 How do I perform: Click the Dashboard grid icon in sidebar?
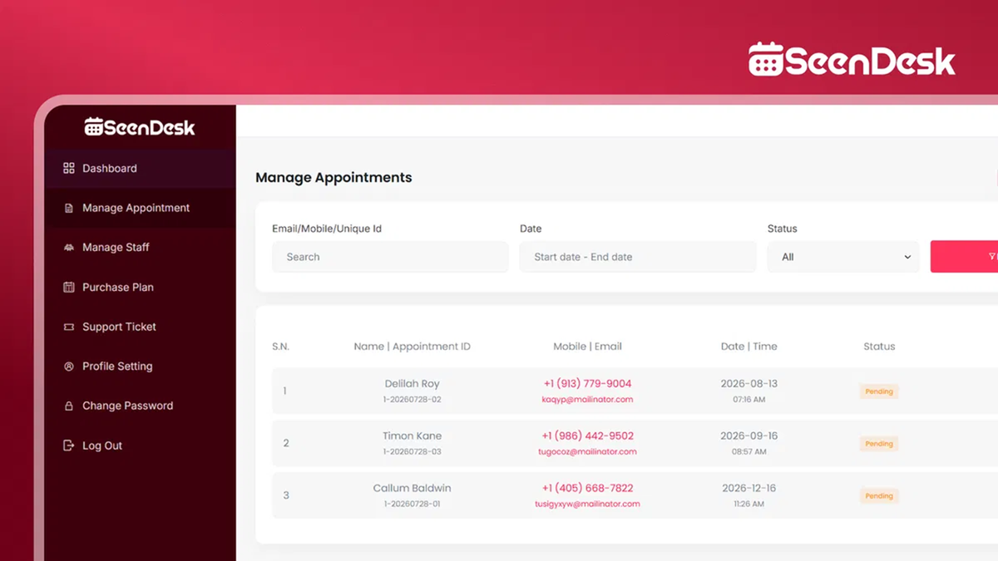click(x=69, y=168)
